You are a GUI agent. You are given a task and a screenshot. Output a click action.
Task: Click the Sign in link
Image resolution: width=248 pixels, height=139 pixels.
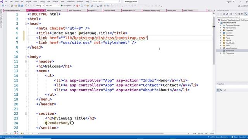(229, 2)
